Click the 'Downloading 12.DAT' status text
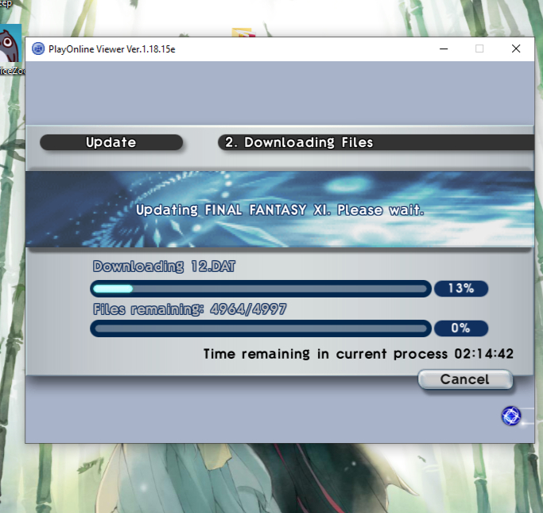 [164, 266]
